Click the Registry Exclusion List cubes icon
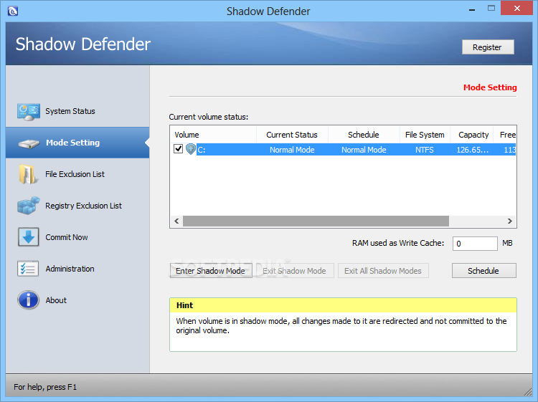The width and height of the screenshot is (538, 402). tap(29, 206)
